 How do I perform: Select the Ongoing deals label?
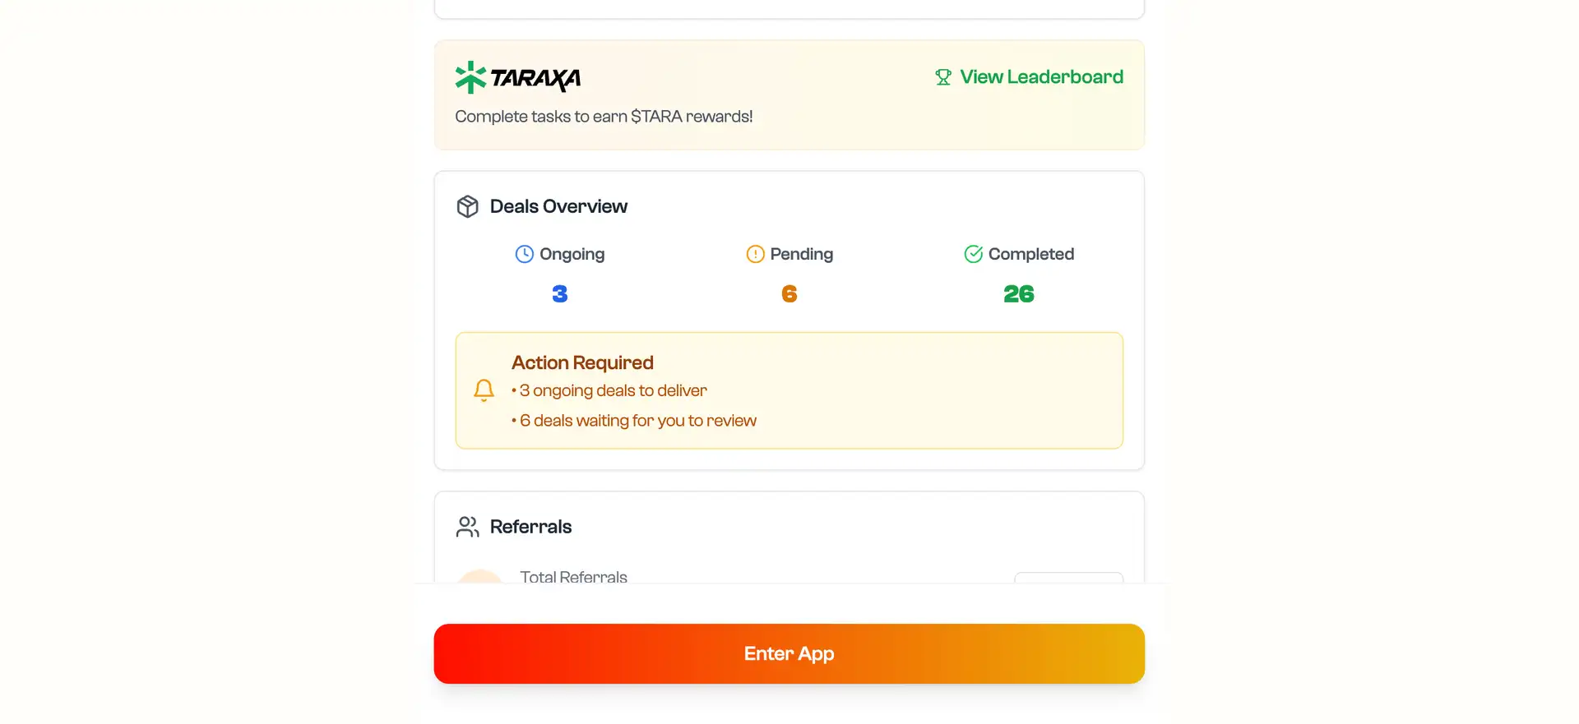click(572, 254)
